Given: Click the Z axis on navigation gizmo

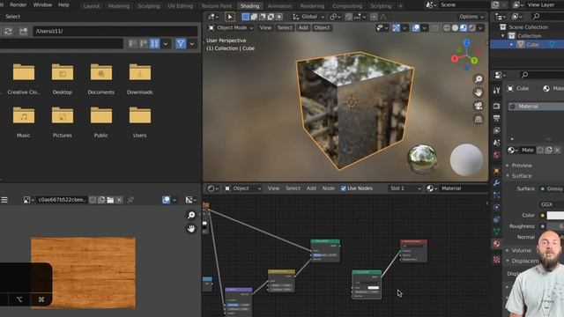Looking at the screenshot, I should (466, 43).
